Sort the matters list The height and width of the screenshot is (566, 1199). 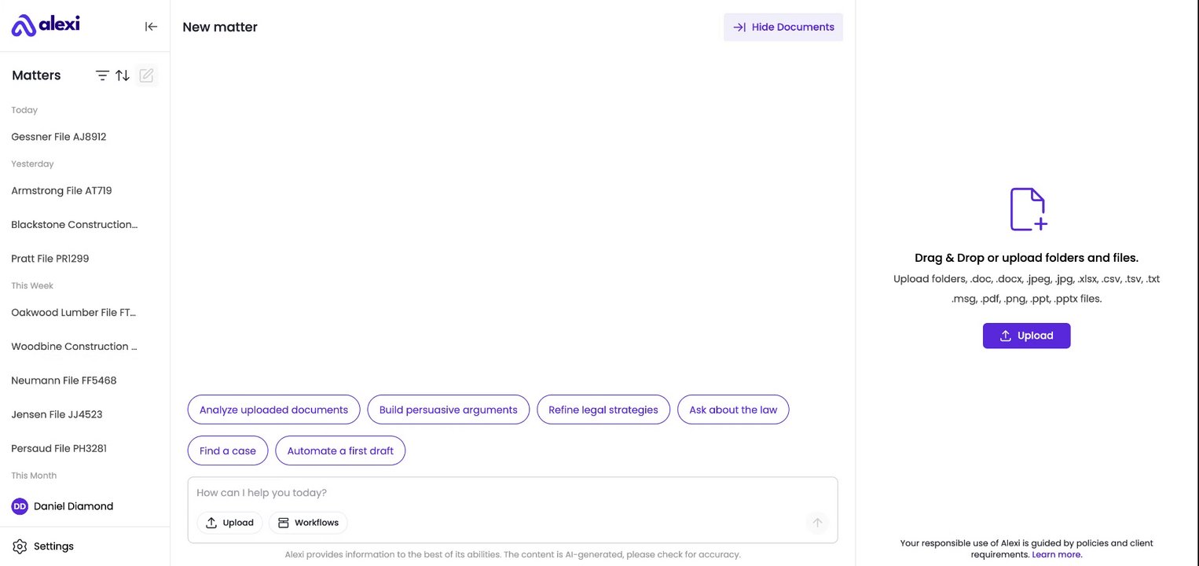[123, 75]
